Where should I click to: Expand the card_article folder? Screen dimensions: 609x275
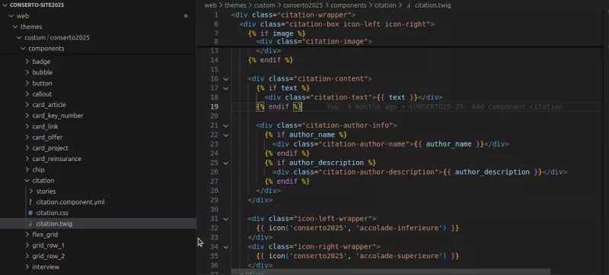click(27, 105)
